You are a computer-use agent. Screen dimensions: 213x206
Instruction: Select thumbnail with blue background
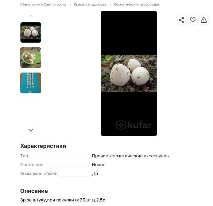31,83
